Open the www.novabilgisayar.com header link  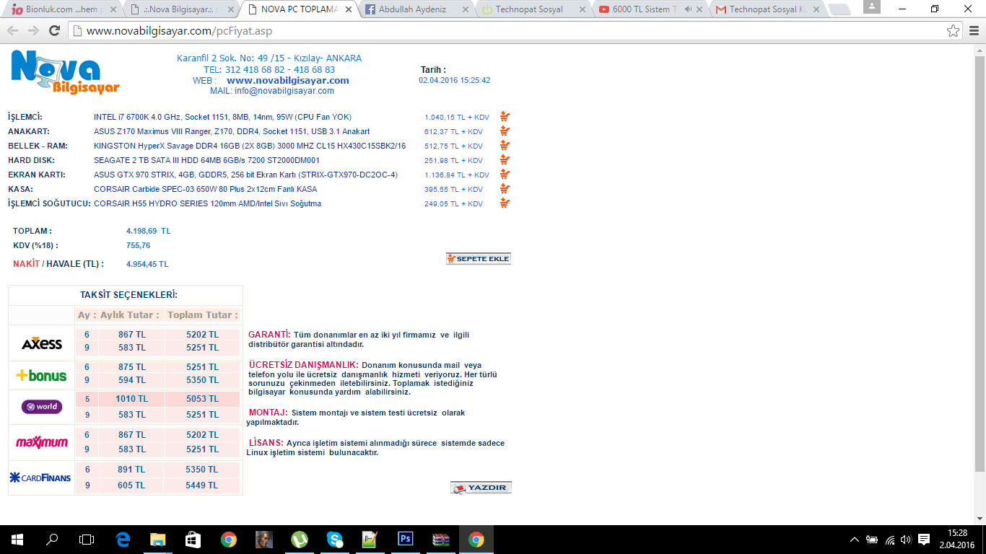288,81
